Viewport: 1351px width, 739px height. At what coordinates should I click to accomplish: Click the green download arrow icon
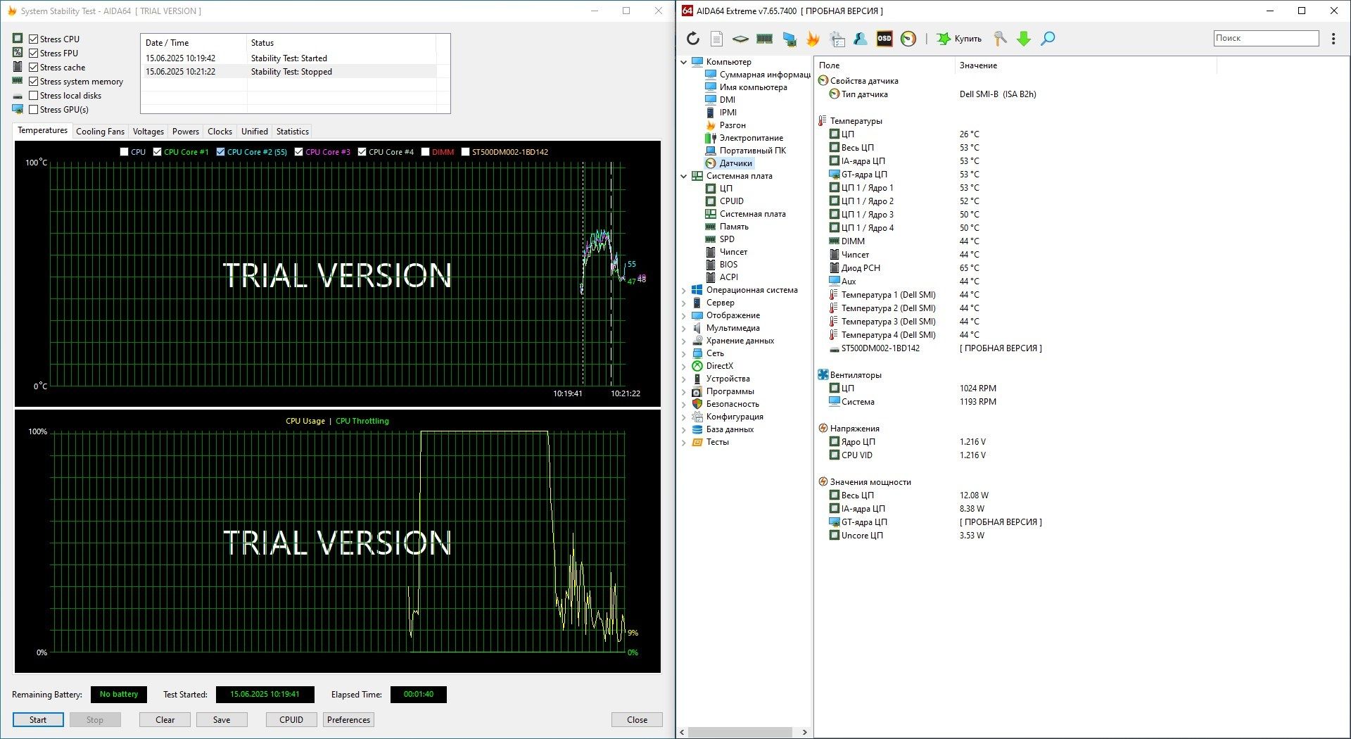(1024, 39)
